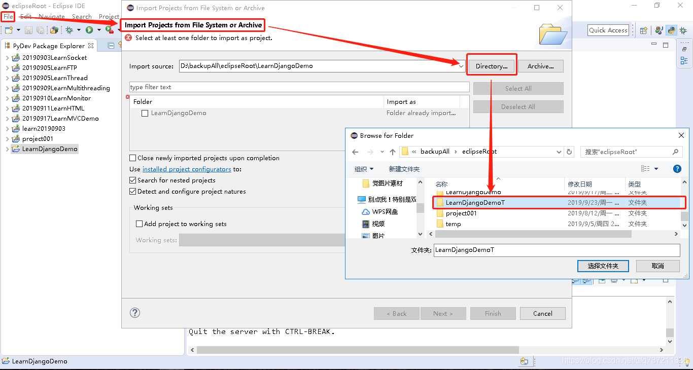Click the Quick Access field

coord(608,30)
